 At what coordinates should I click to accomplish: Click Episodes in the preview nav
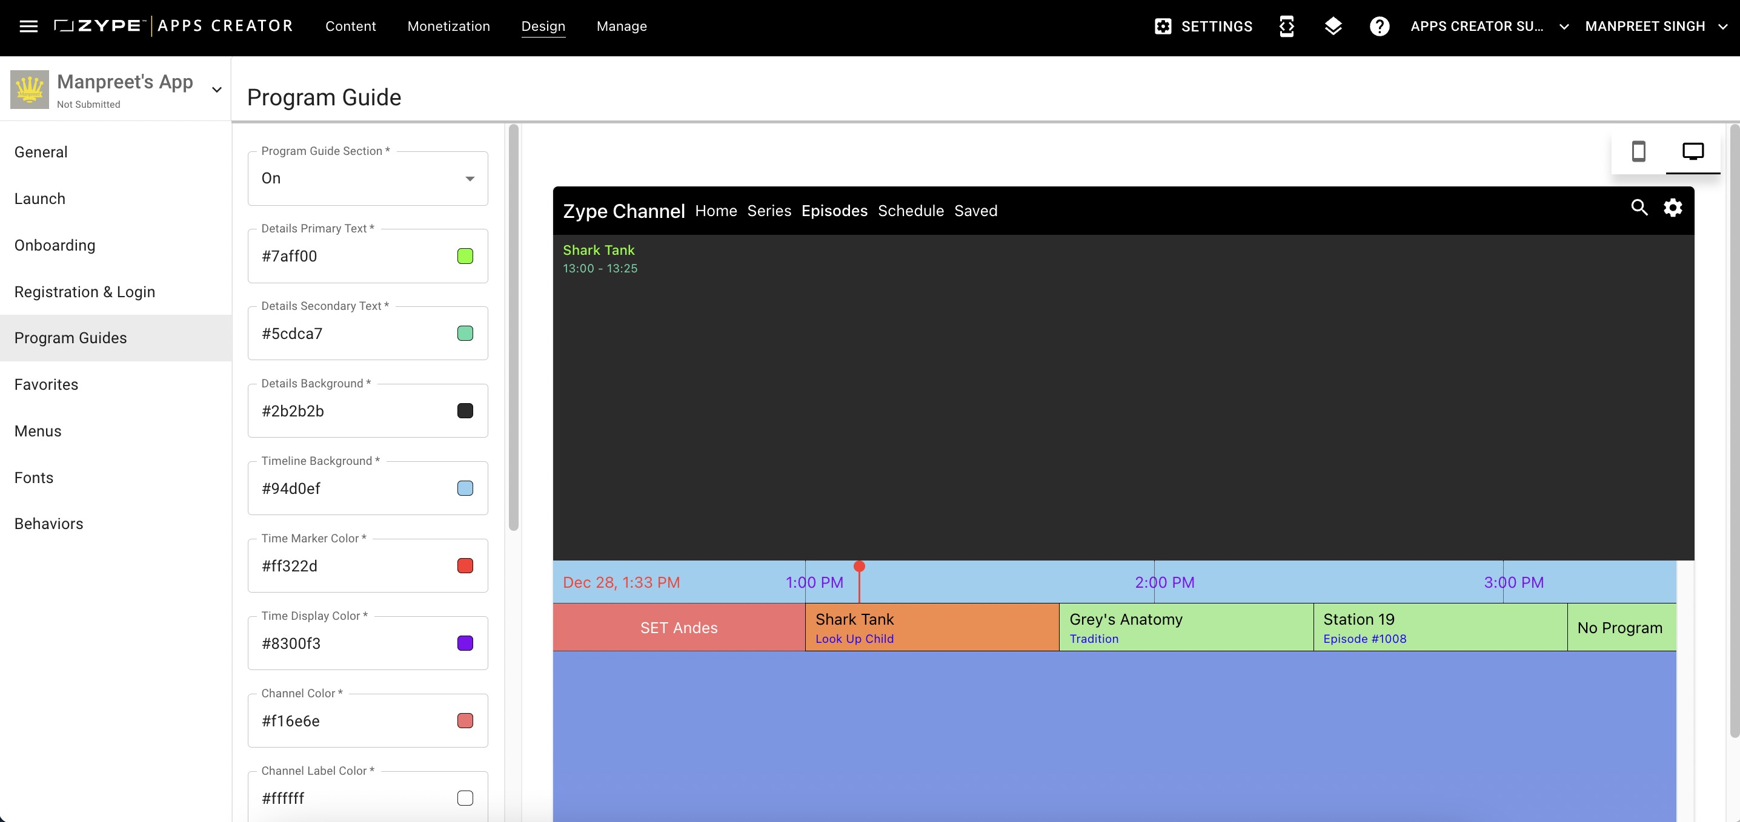point(834,211)
